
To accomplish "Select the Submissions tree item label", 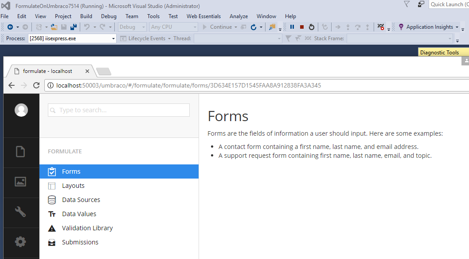I will click(80, 242).
